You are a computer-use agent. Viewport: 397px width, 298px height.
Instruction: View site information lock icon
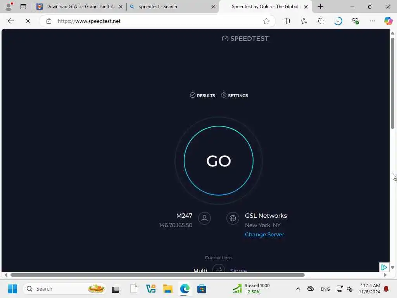click(x=49, y=21)
